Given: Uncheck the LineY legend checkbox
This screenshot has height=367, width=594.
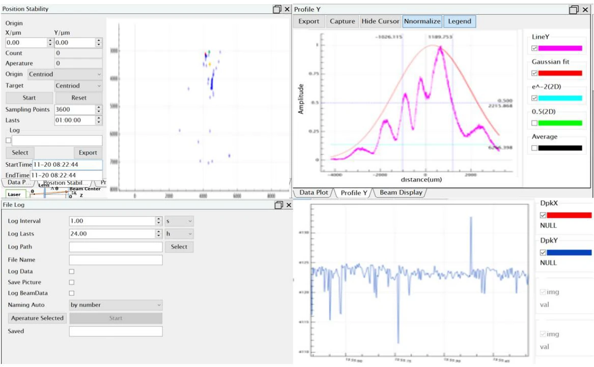Looking at the screenshot, I should 534,48.
